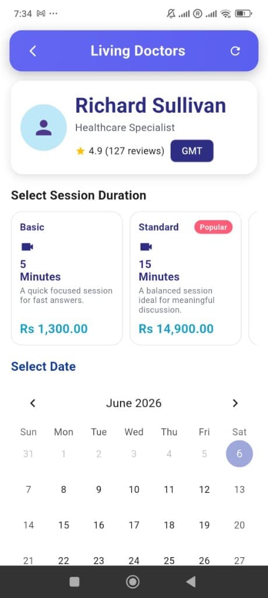This screenshot has height=598, width=268.
Task: Select June 6 on the calendar
Action: coord(239,454)
